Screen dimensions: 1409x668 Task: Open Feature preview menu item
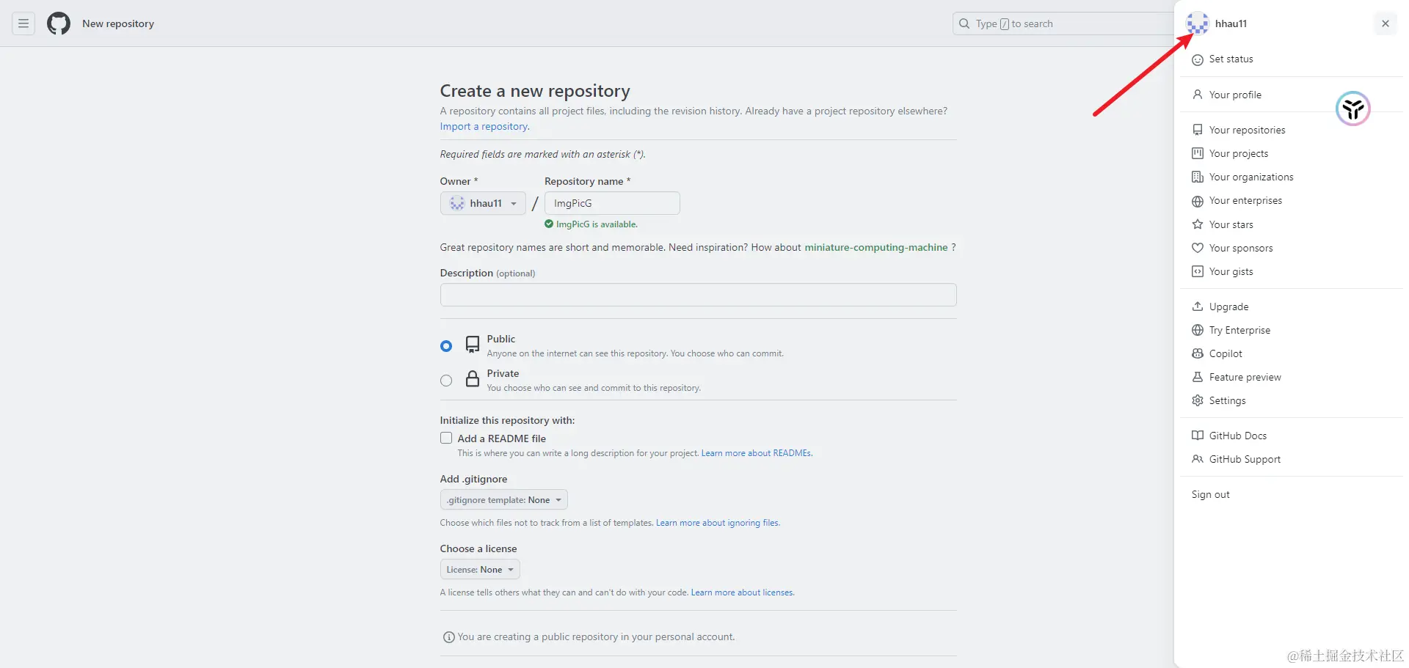click(1292, 377)
